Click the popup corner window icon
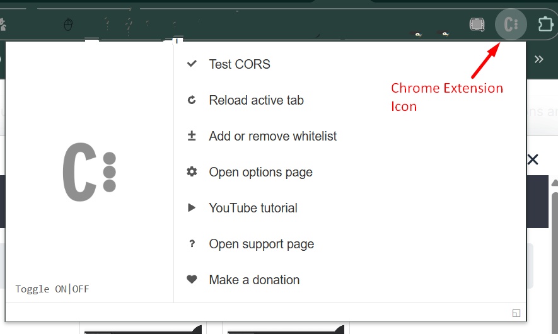The height and width of the screenshot is (334, 558). tap(516, 313)
